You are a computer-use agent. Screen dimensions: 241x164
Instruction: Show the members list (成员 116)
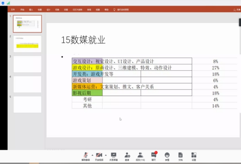(x=140, y=157)
